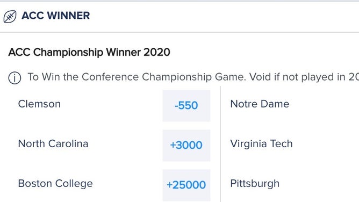Image resolution: width=359 pixels, height=202 pixels.
Task: Choose the Notre Dame selection
Action: pyautogui.click(x=260, y=104)
